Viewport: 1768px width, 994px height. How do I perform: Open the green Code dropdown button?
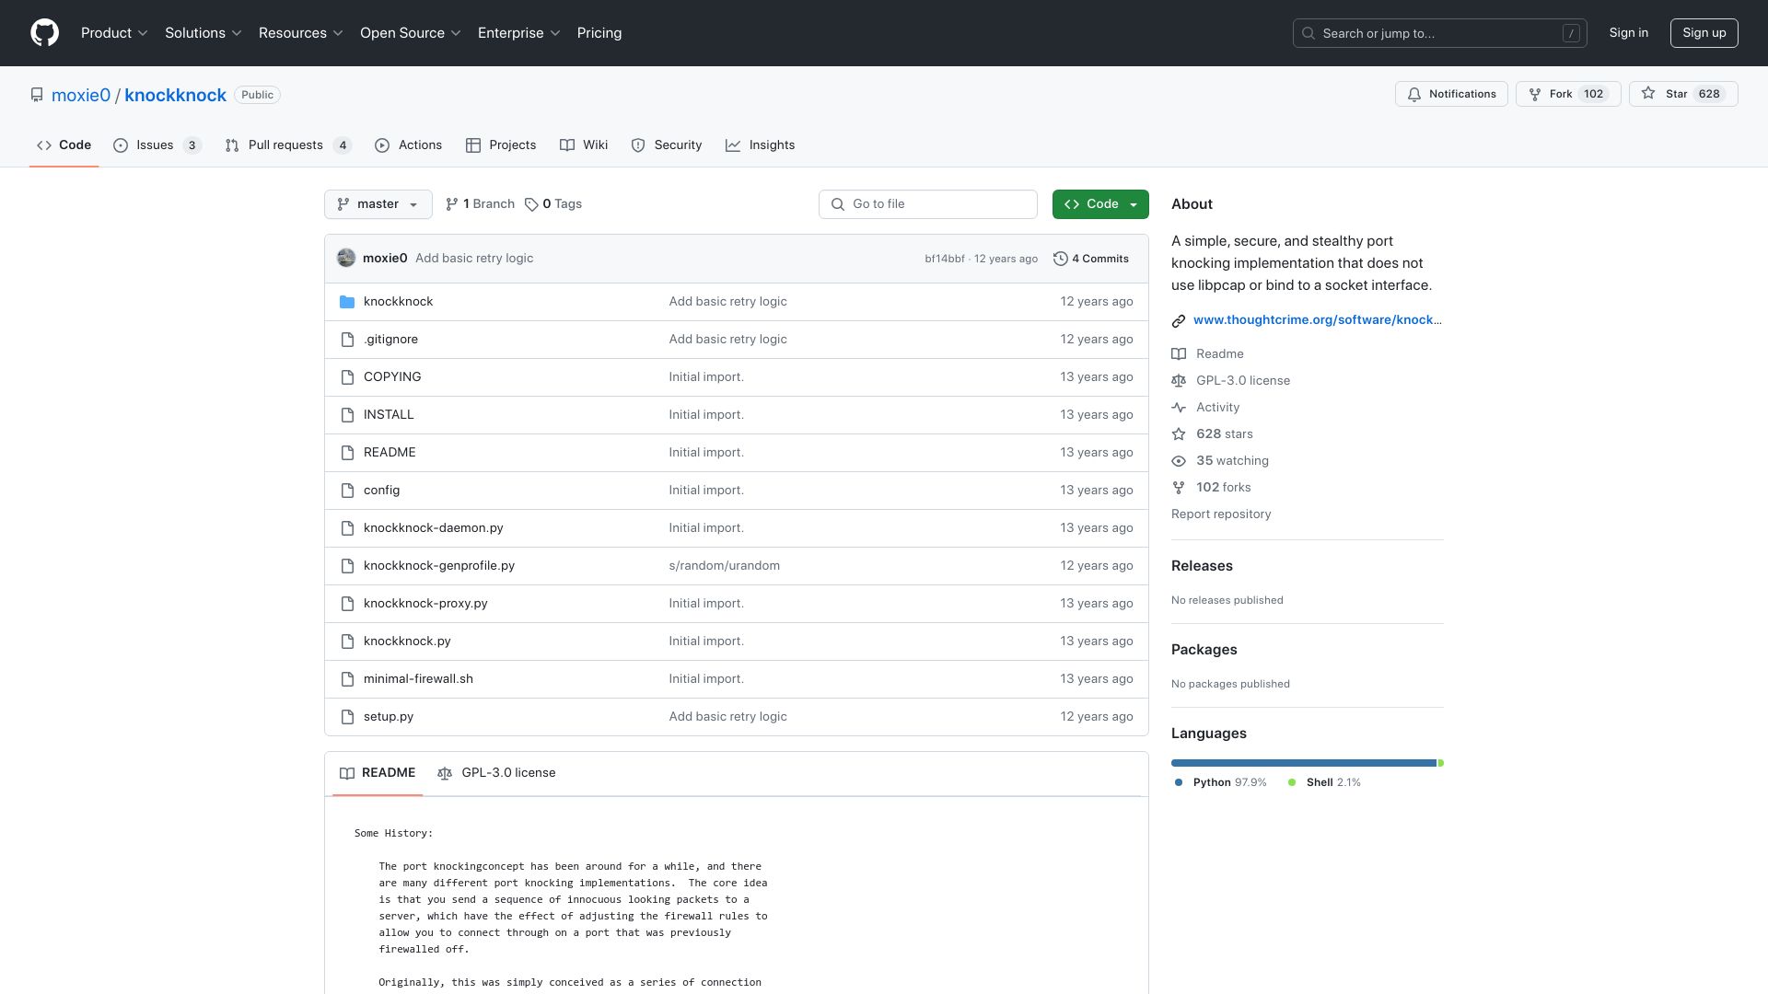1100,204
